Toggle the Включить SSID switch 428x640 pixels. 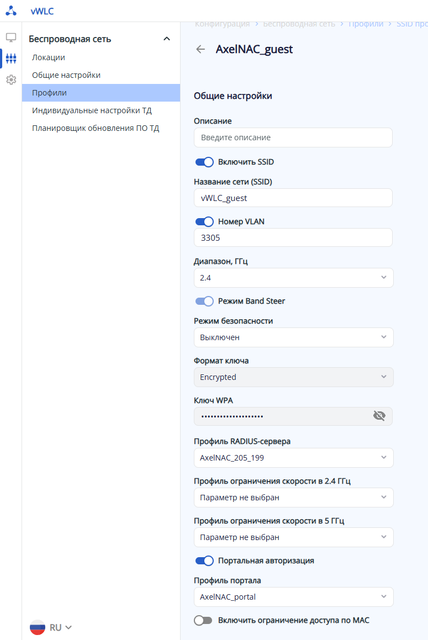[x=204, y=162]
